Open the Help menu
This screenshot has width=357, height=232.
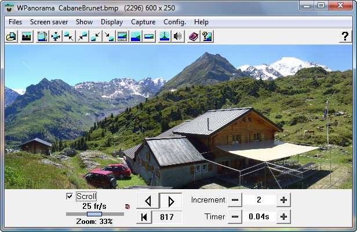[x=201, y=22]
